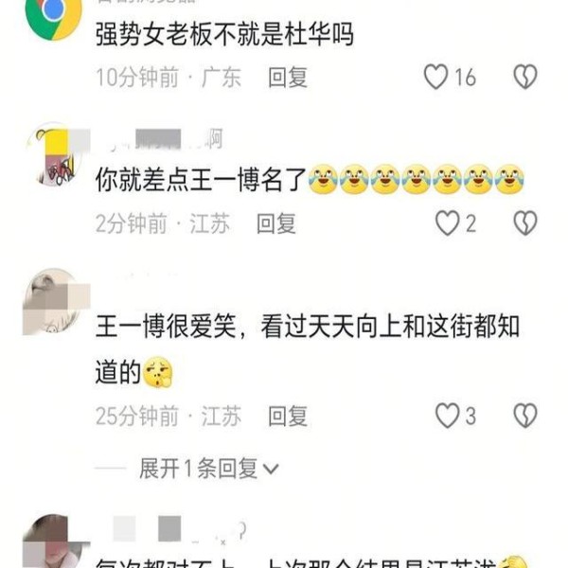
Task: Open the Chrome-logo avatar profile
Action: pyautogui.click(x=54, y=14)
